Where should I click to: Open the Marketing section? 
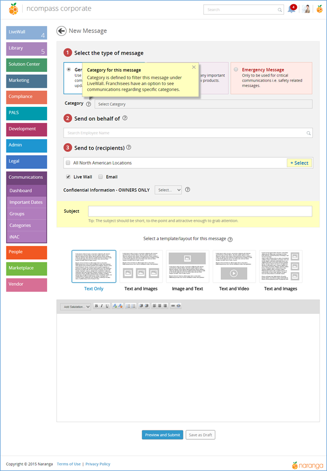point(26,81)
